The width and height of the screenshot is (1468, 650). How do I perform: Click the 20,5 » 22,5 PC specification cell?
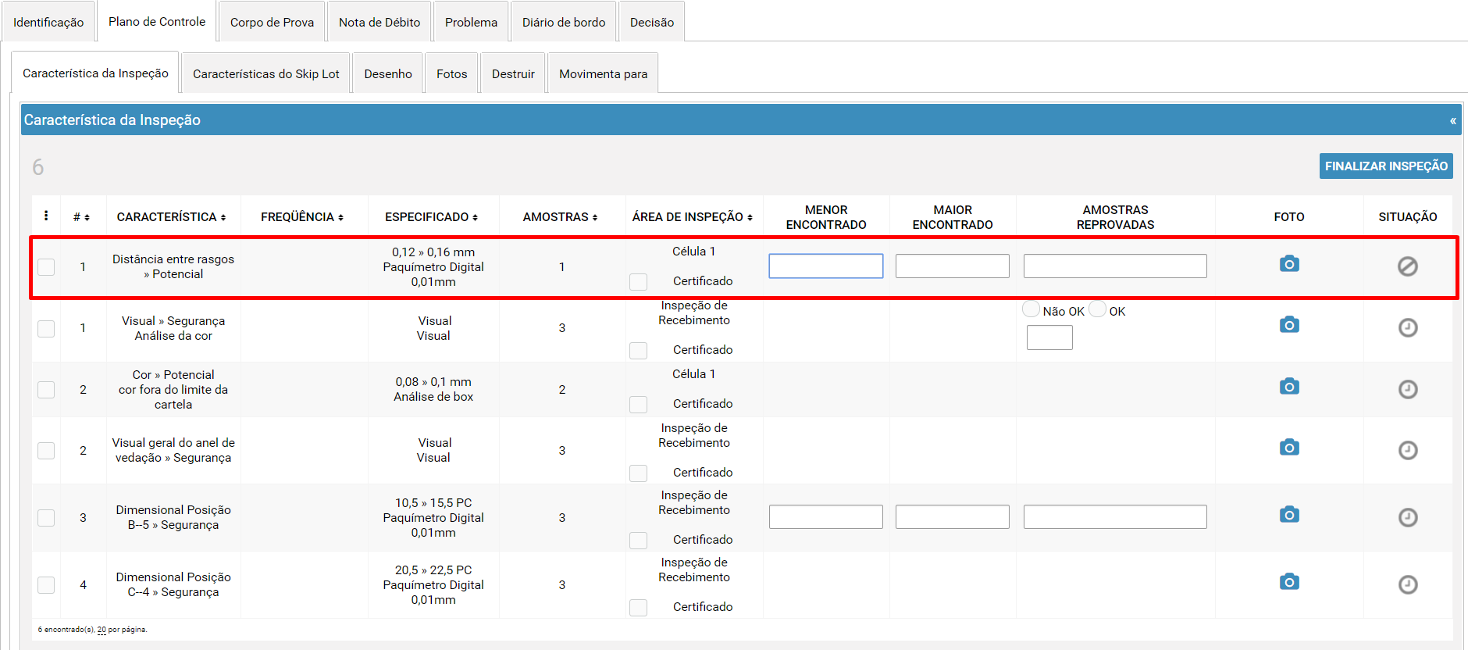[x=433, y=584]
